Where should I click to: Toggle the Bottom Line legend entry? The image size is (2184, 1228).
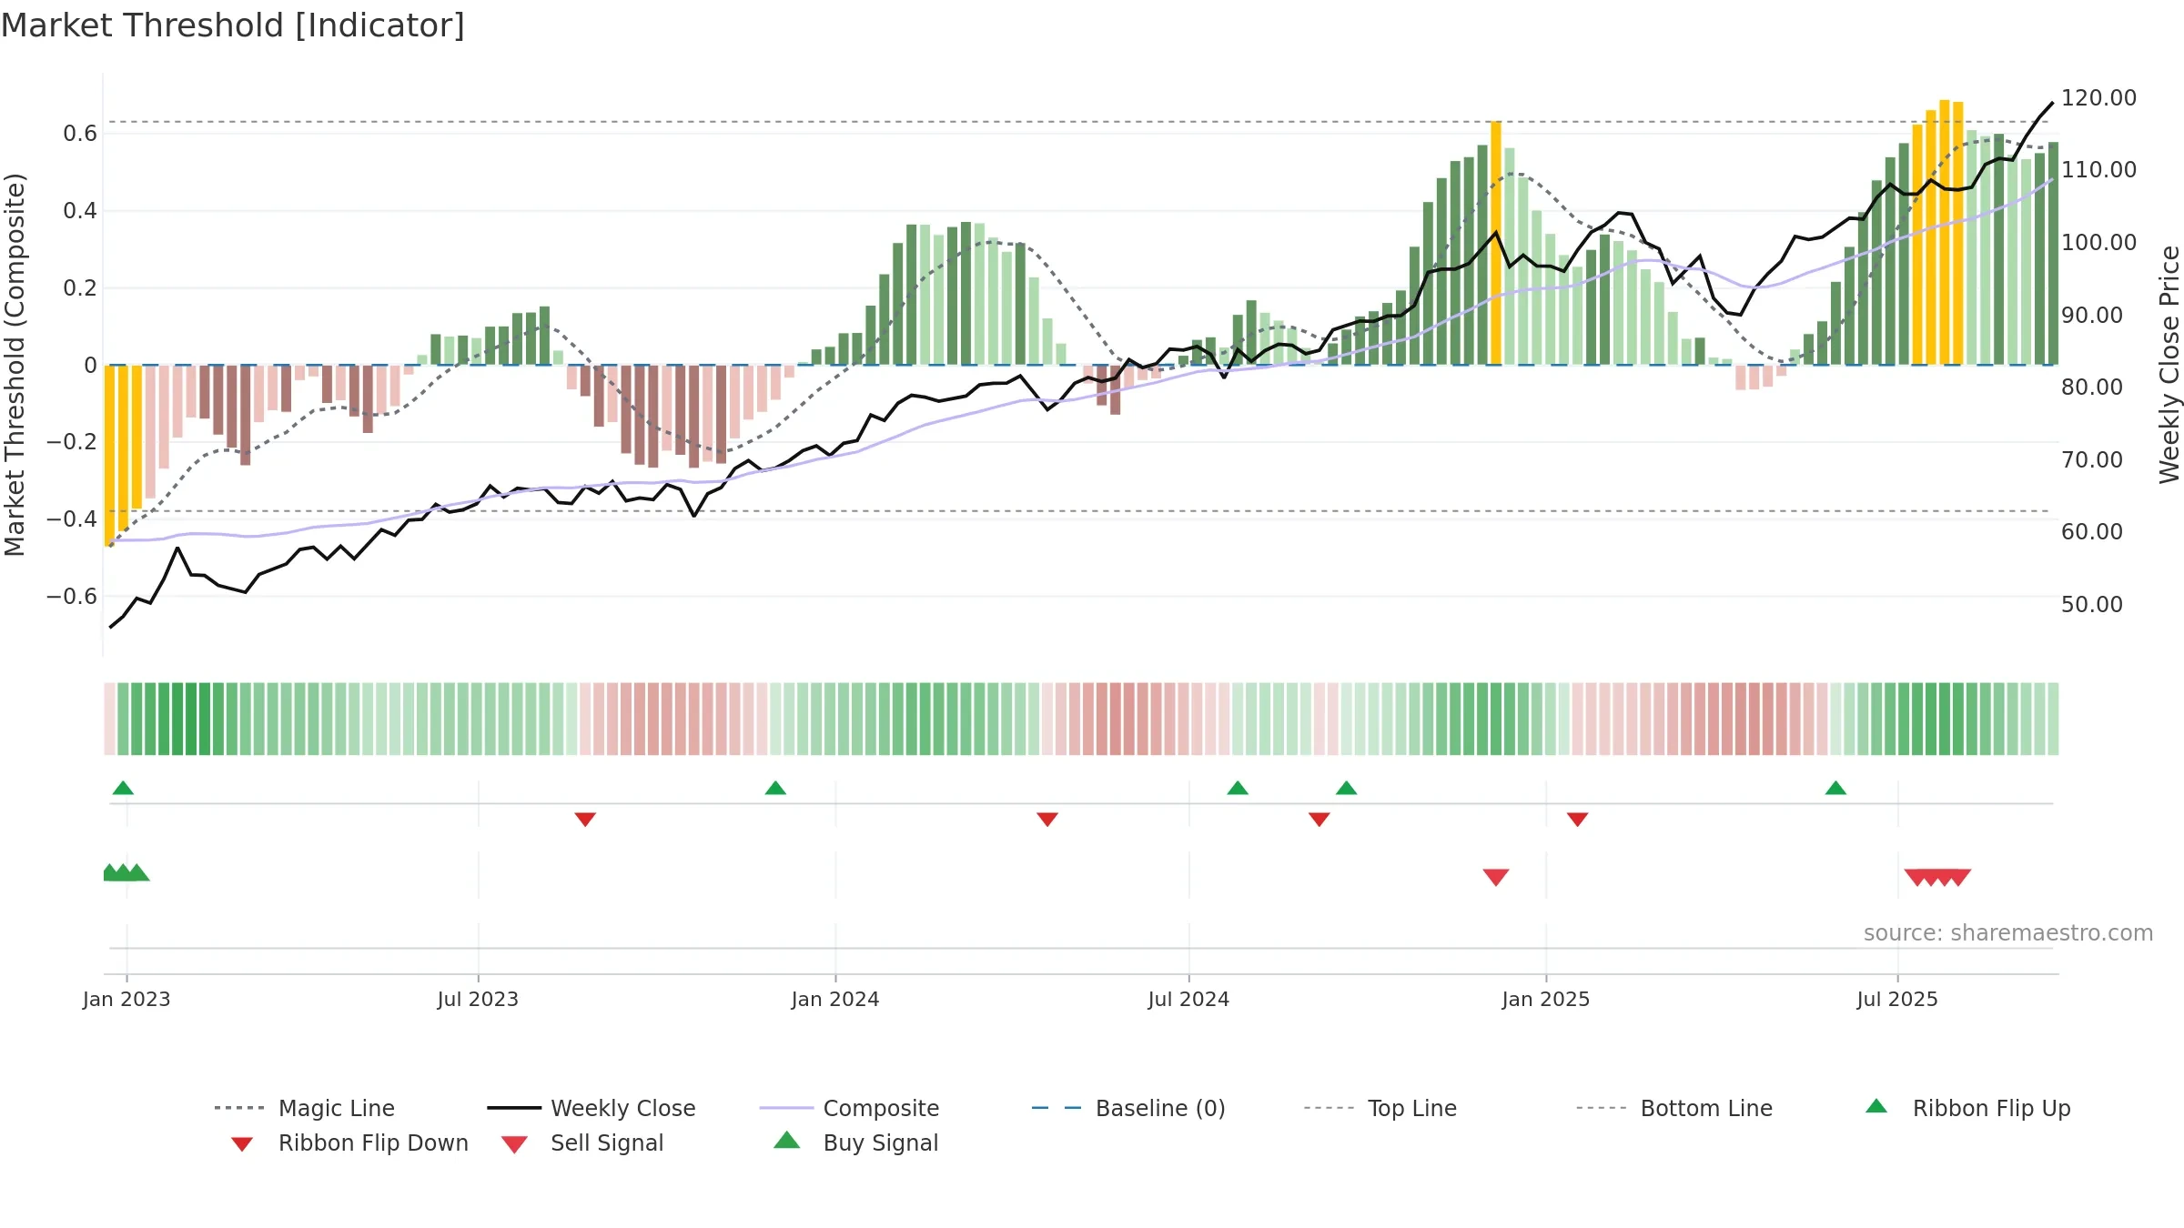tap(1674, 1108)
